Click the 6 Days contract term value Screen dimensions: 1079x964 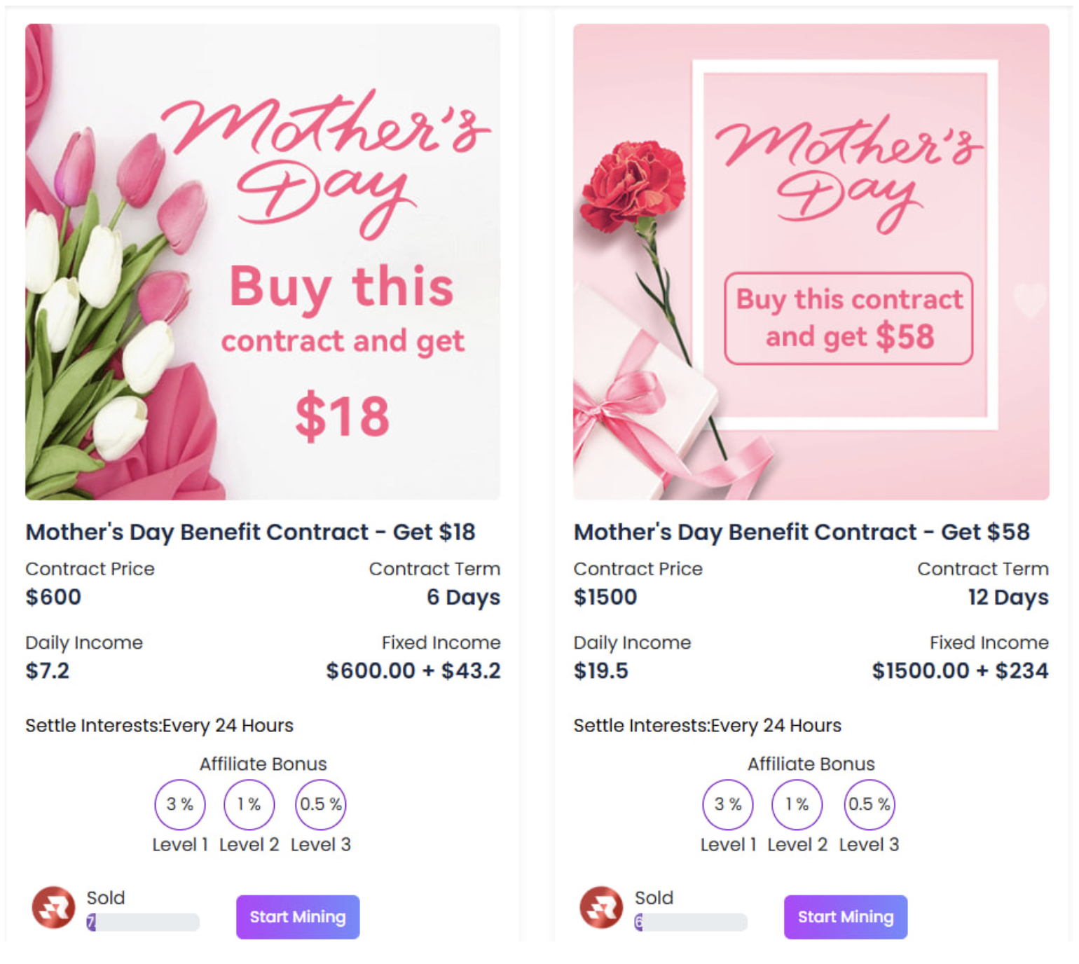click(463, 598)
